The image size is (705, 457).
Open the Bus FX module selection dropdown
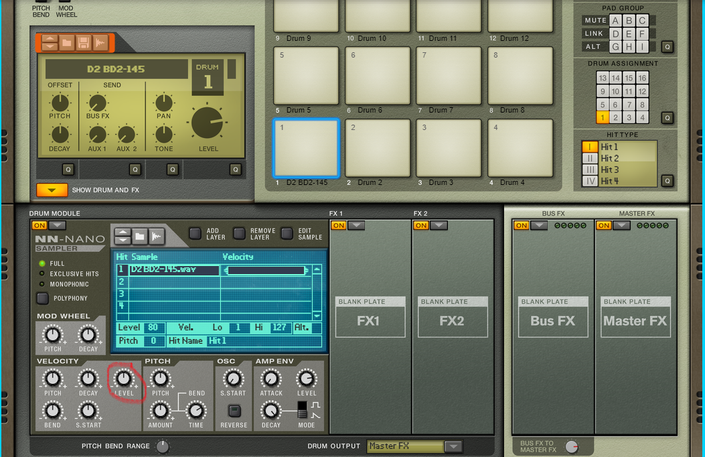point(539,225)
